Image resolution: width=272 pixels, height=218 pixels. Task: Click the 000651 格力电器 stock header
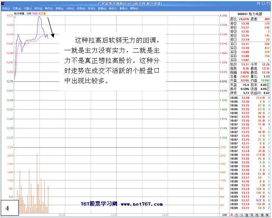(x=250, y=14)
